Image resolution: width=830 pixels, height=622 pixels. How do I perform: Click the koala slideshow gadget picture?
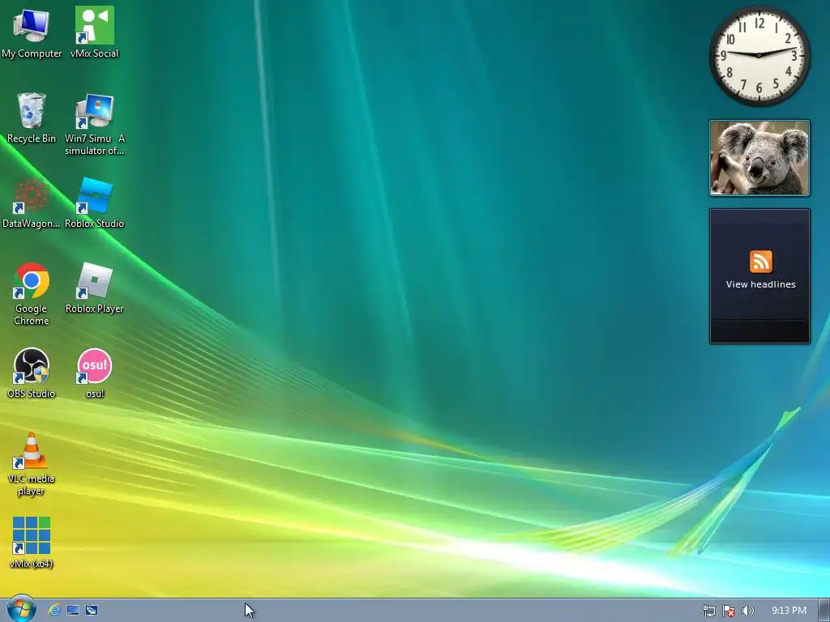pos(759,158)
